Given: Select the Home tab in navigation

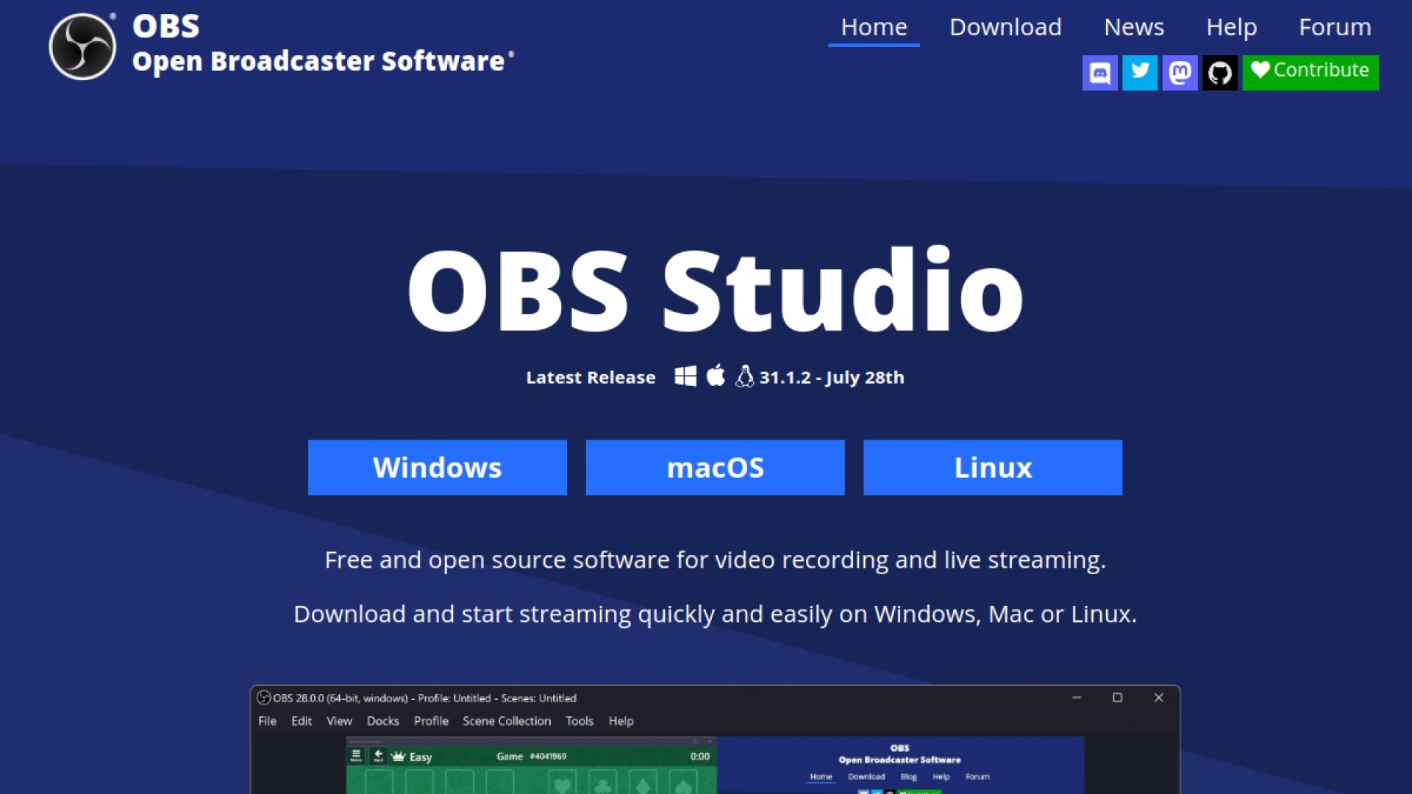Looking at the screenshot, I should tap(874, 26).
